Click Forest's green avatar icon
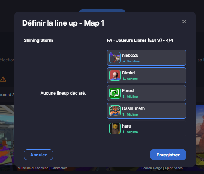 115,93
